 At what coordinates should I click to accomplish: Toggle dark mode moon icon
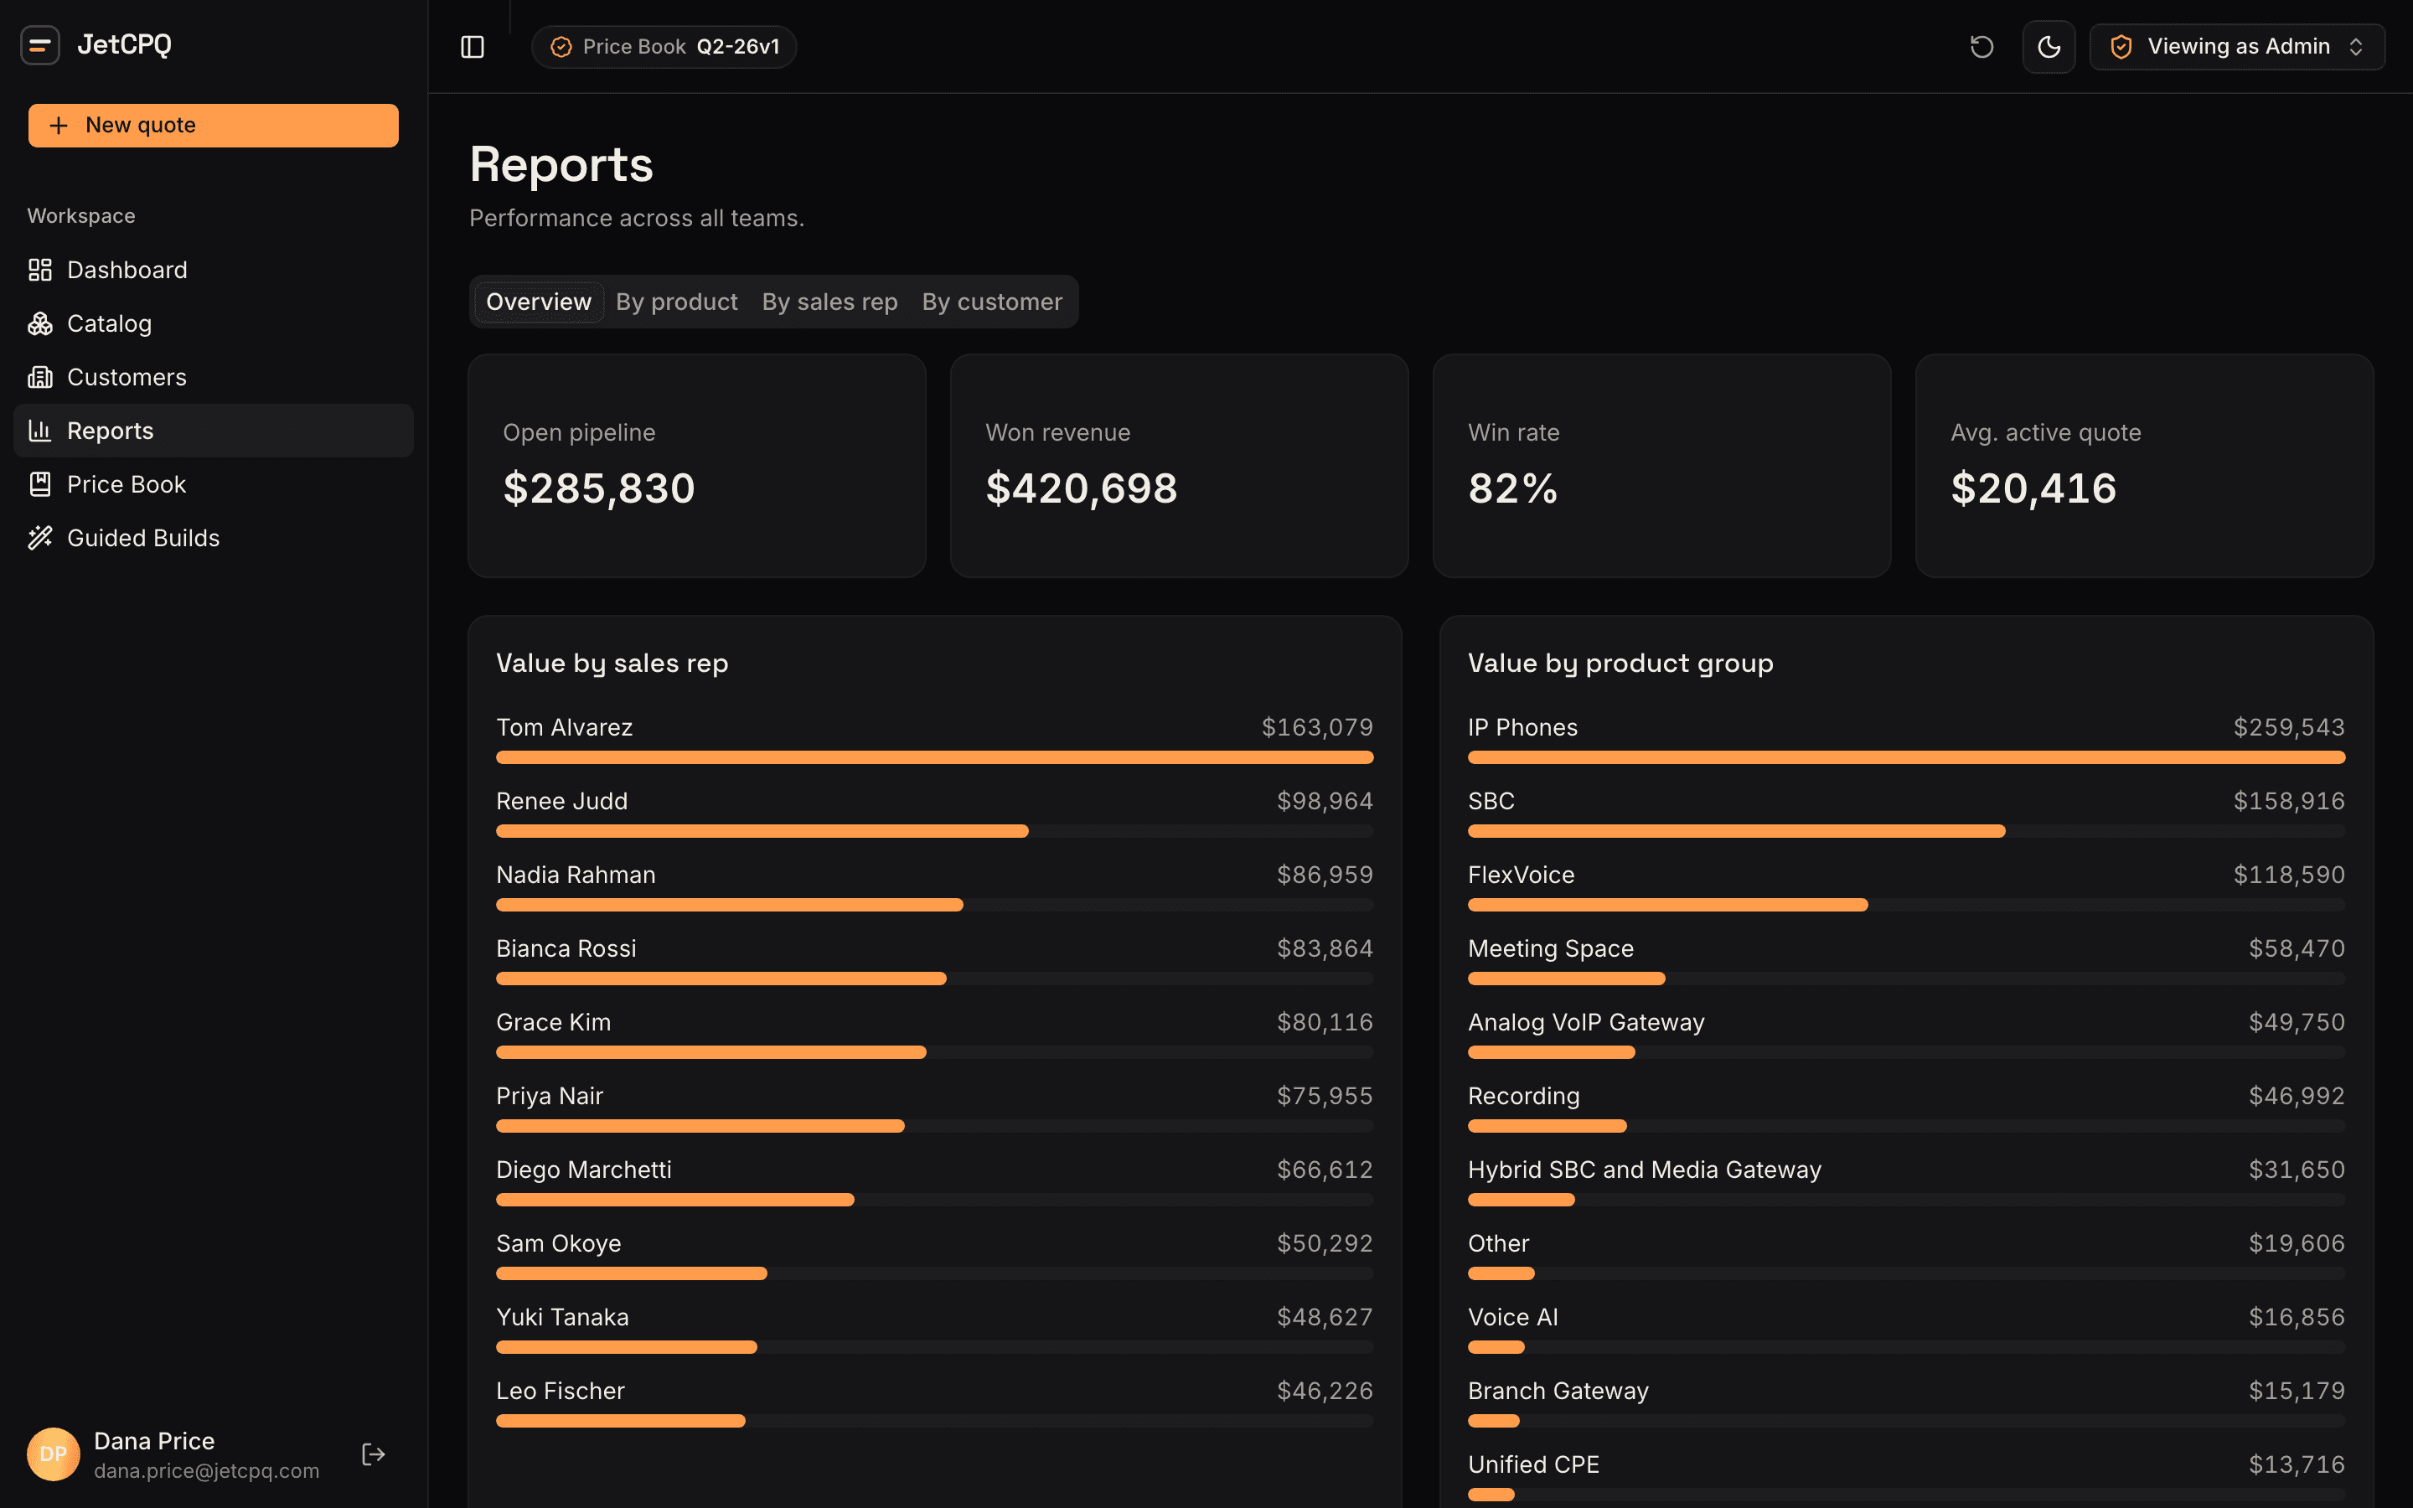click(2048, 47)
